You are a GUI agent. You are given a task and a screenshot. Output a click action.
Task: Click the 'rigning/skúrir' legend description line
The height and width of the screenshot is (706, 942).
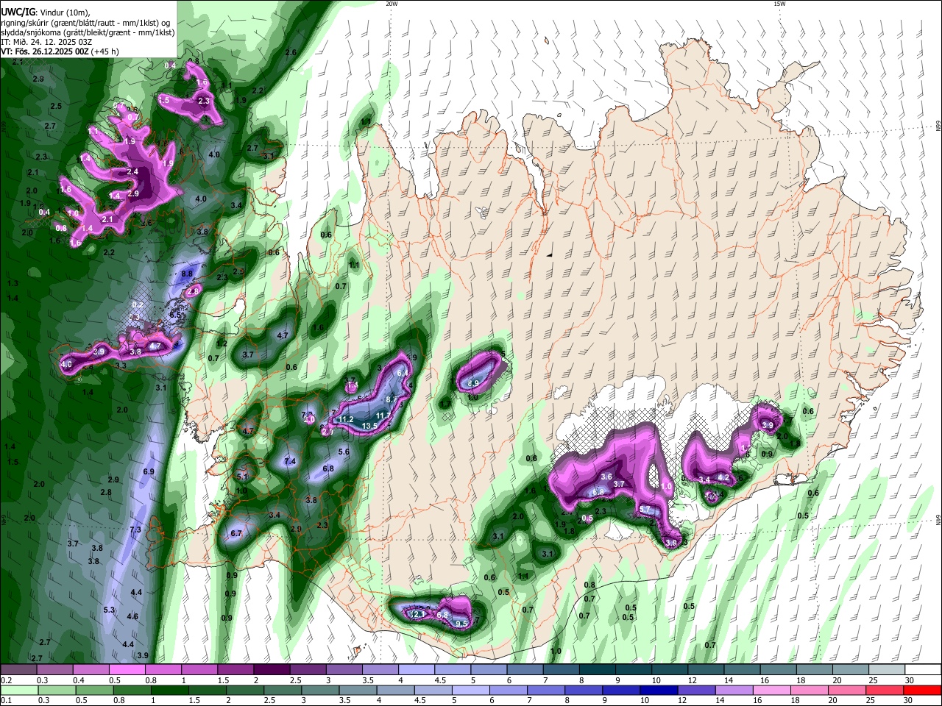point(85,22)
